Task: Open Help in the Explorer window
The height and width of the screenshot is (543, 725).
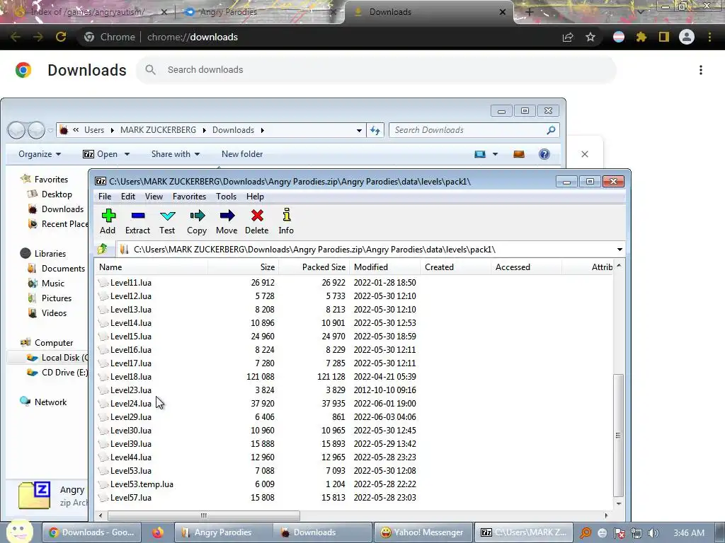Action: tap(544, 154)
